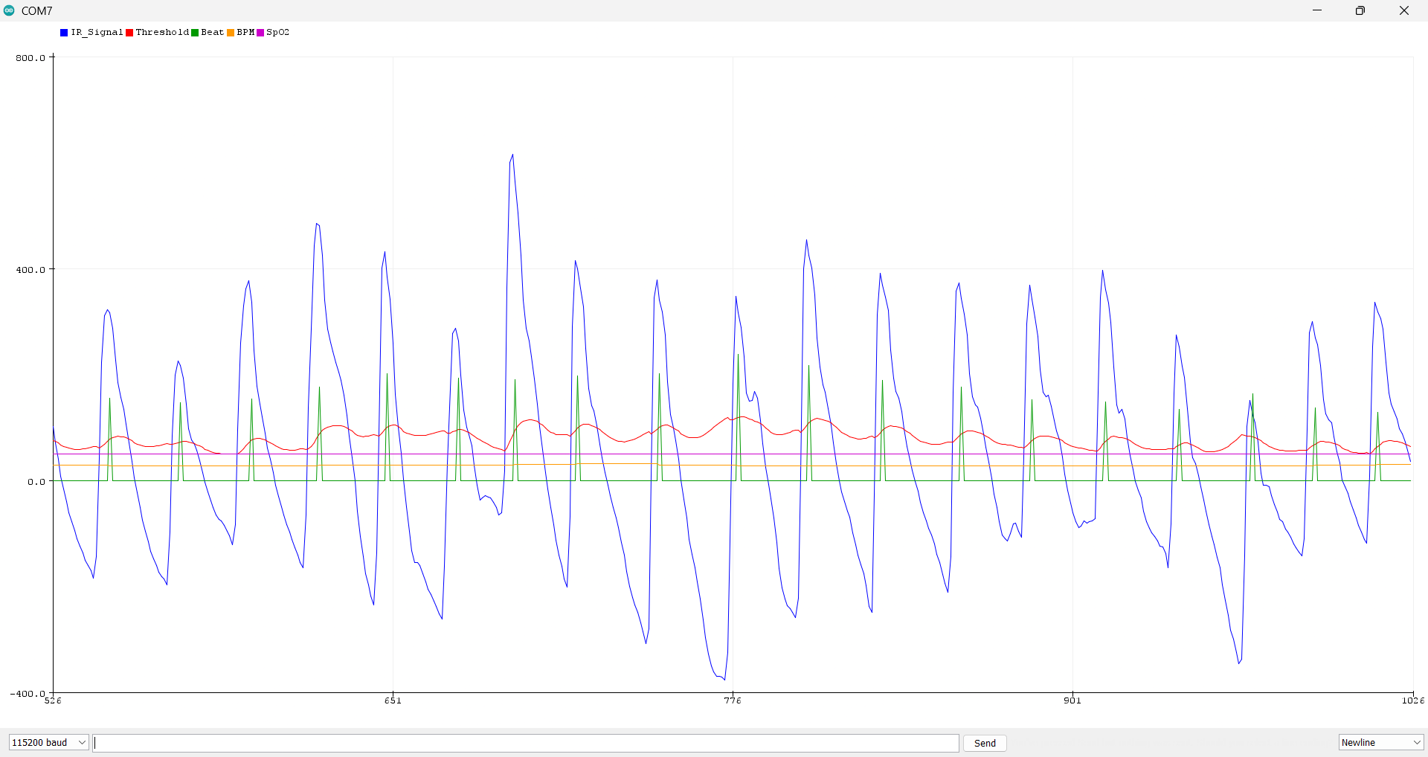Viewport: 1428px width, 757px height.
Task: Click the Arduino logo in the title bar
Action: pos(11,10)
